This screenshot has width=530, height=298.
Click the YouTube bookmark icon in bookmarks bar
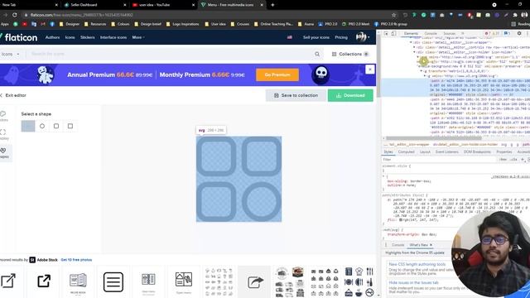pyautogui.click(x=25, y=24)
